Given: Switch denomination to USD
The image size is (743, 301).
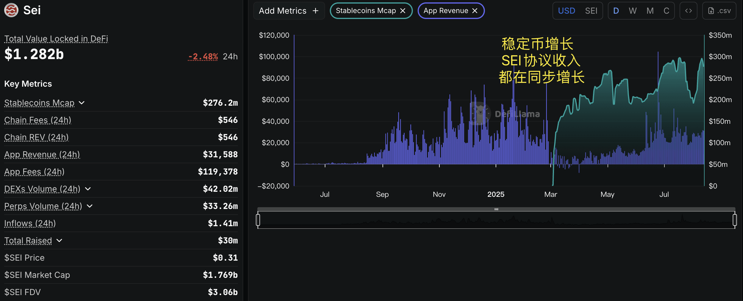Looking at the screenshot, I should (x=566, y=11).
